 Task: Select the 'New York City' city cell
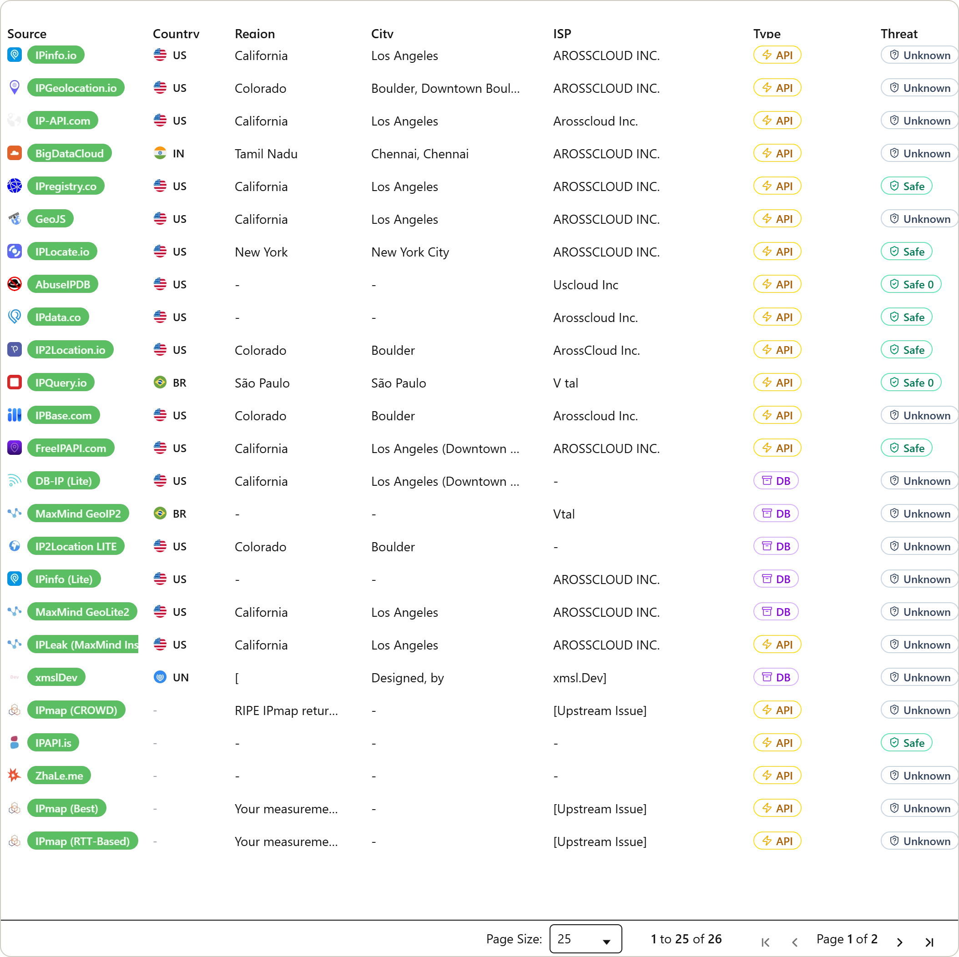pos(410,252)
